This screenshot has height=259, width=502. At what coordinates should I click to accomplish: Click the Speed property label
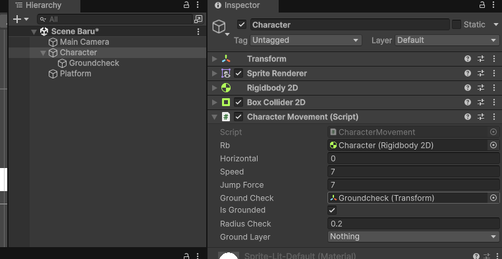[232, 172]
